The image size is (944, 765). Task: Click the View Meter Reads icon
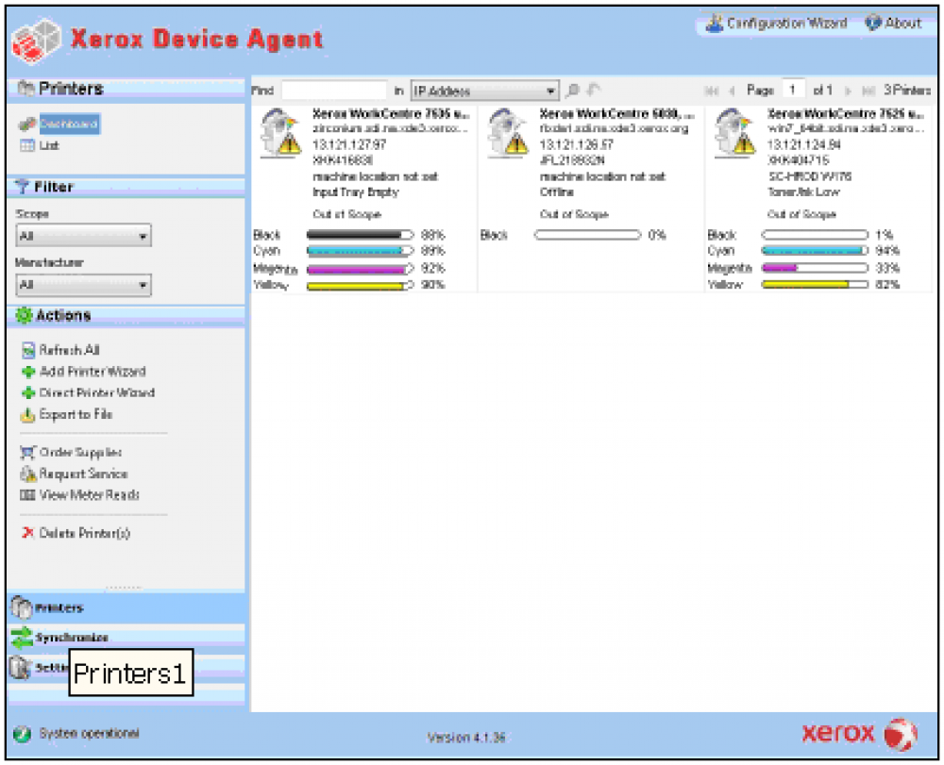(27, 495)
